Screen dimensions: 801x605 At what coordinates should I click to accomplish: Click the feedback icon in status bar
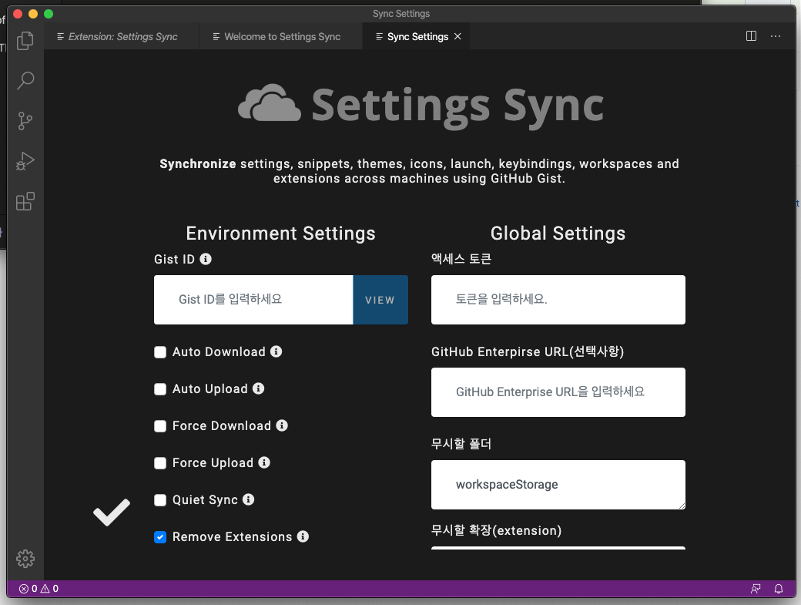pyautogui.click(x=756, y=589)
